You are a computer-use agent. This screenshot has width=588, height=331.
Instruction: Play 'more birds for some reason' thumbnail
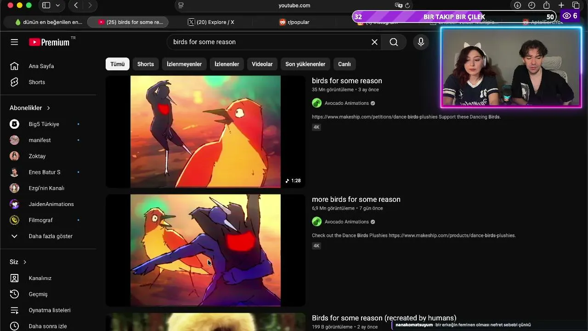tap(205, 250)
